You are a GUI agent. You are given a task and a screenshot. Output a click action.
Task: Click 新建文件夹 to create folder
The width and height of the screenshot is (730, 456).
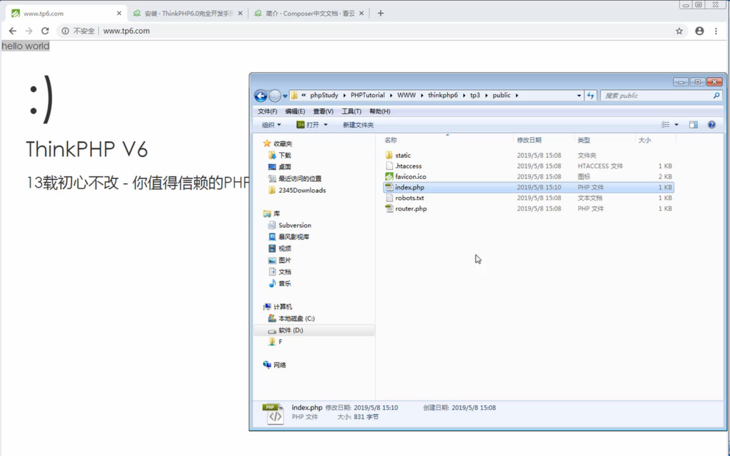pos(358,125)
